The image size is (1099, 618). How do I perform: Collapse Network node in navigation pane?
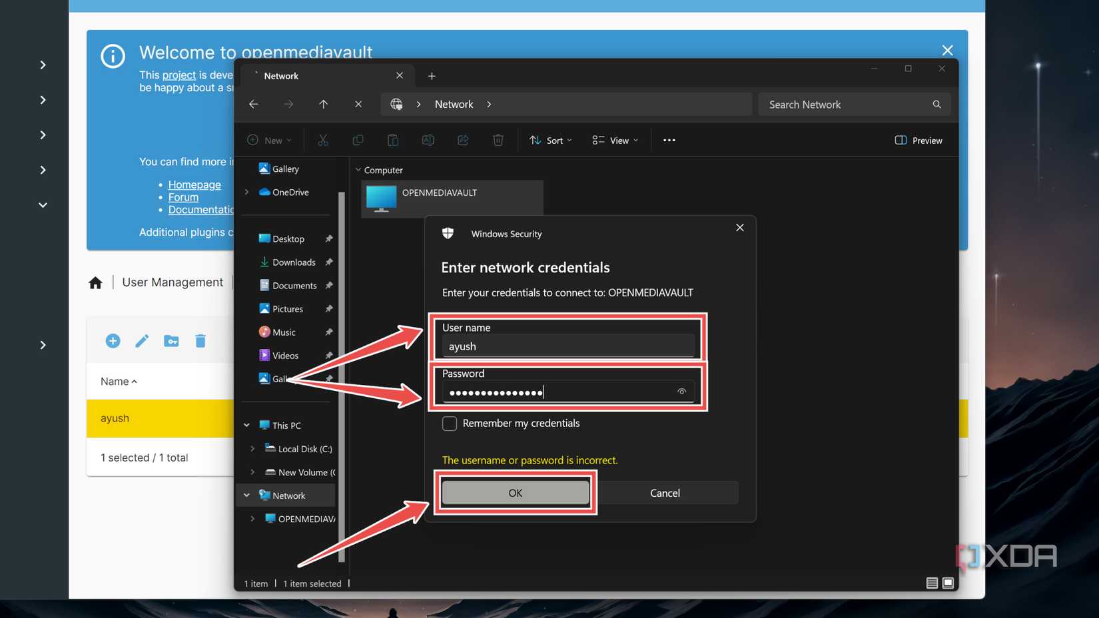pos(247,495)
